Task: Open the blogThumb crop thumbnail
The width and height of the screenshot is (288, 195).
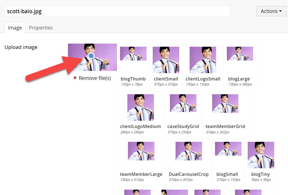Action: [x=133, y=54]
